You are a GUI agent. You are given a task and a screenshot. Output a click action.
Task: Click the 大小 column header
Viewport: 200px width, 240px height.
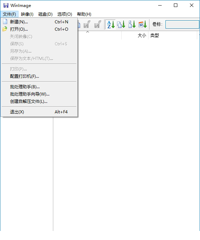point(135,35)
